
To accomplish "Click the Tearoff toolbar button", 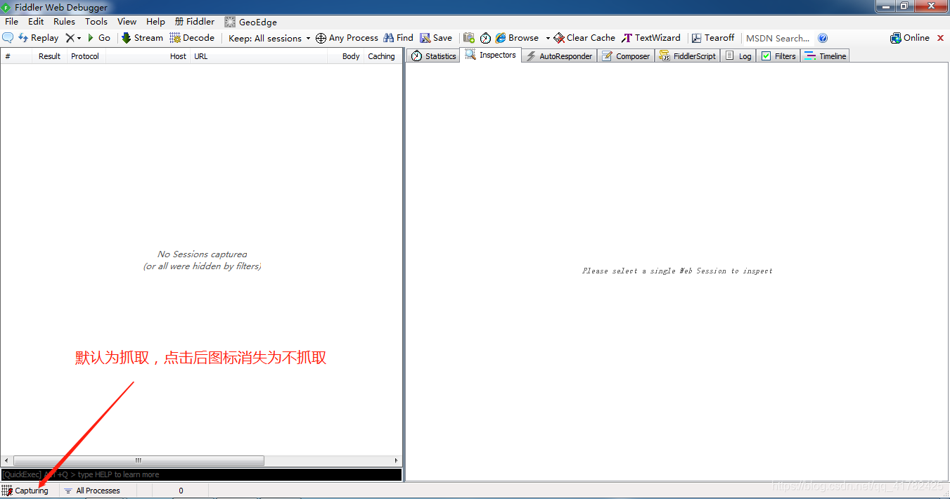I will pyautogui.click(x=713, y=38).
